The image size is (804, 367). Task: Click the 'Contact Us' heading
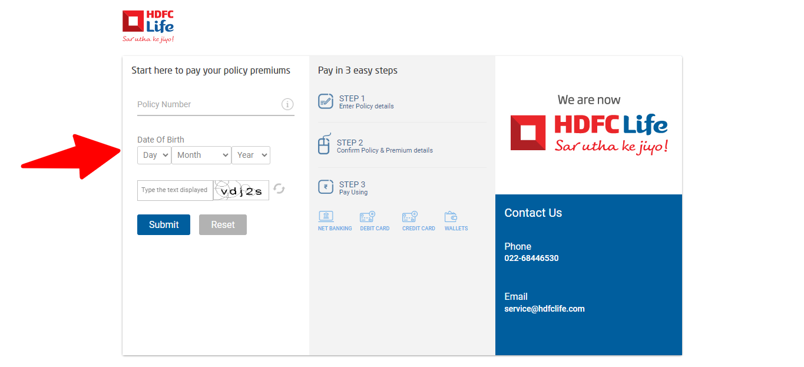[x=533, y=213]
